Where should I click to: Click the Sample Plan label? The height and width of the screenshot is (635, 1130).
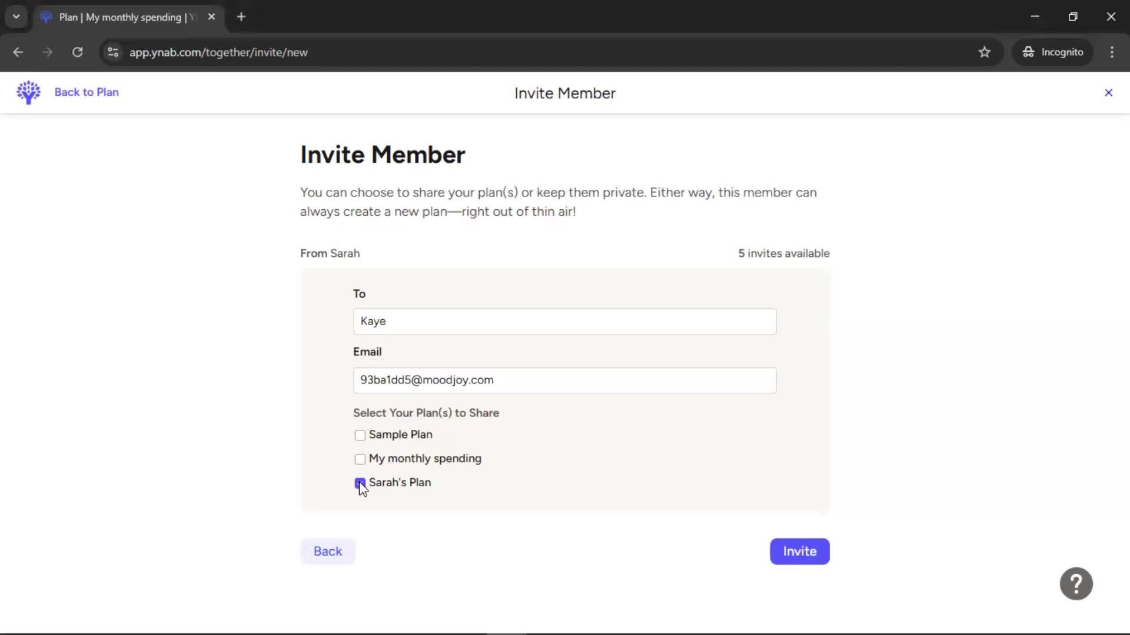point(400,435)
